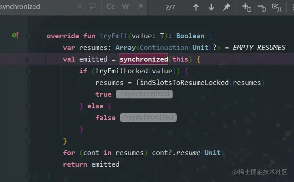Collapse the synchronized block fold marker
294x182 pixels.
click(27, 59)
